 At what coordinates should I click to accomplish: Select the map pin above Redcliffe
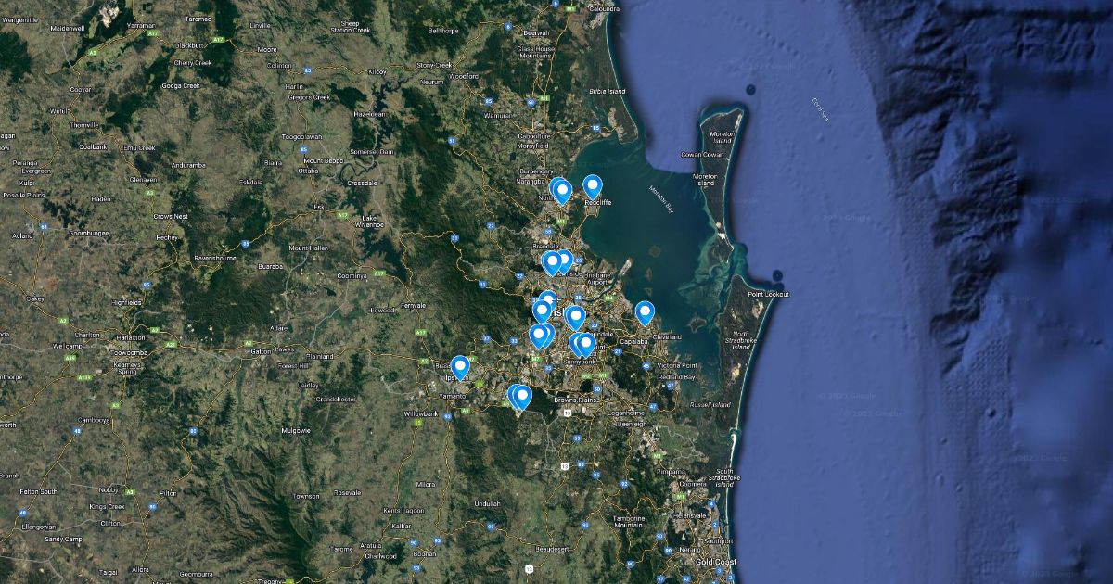[593, 188]
